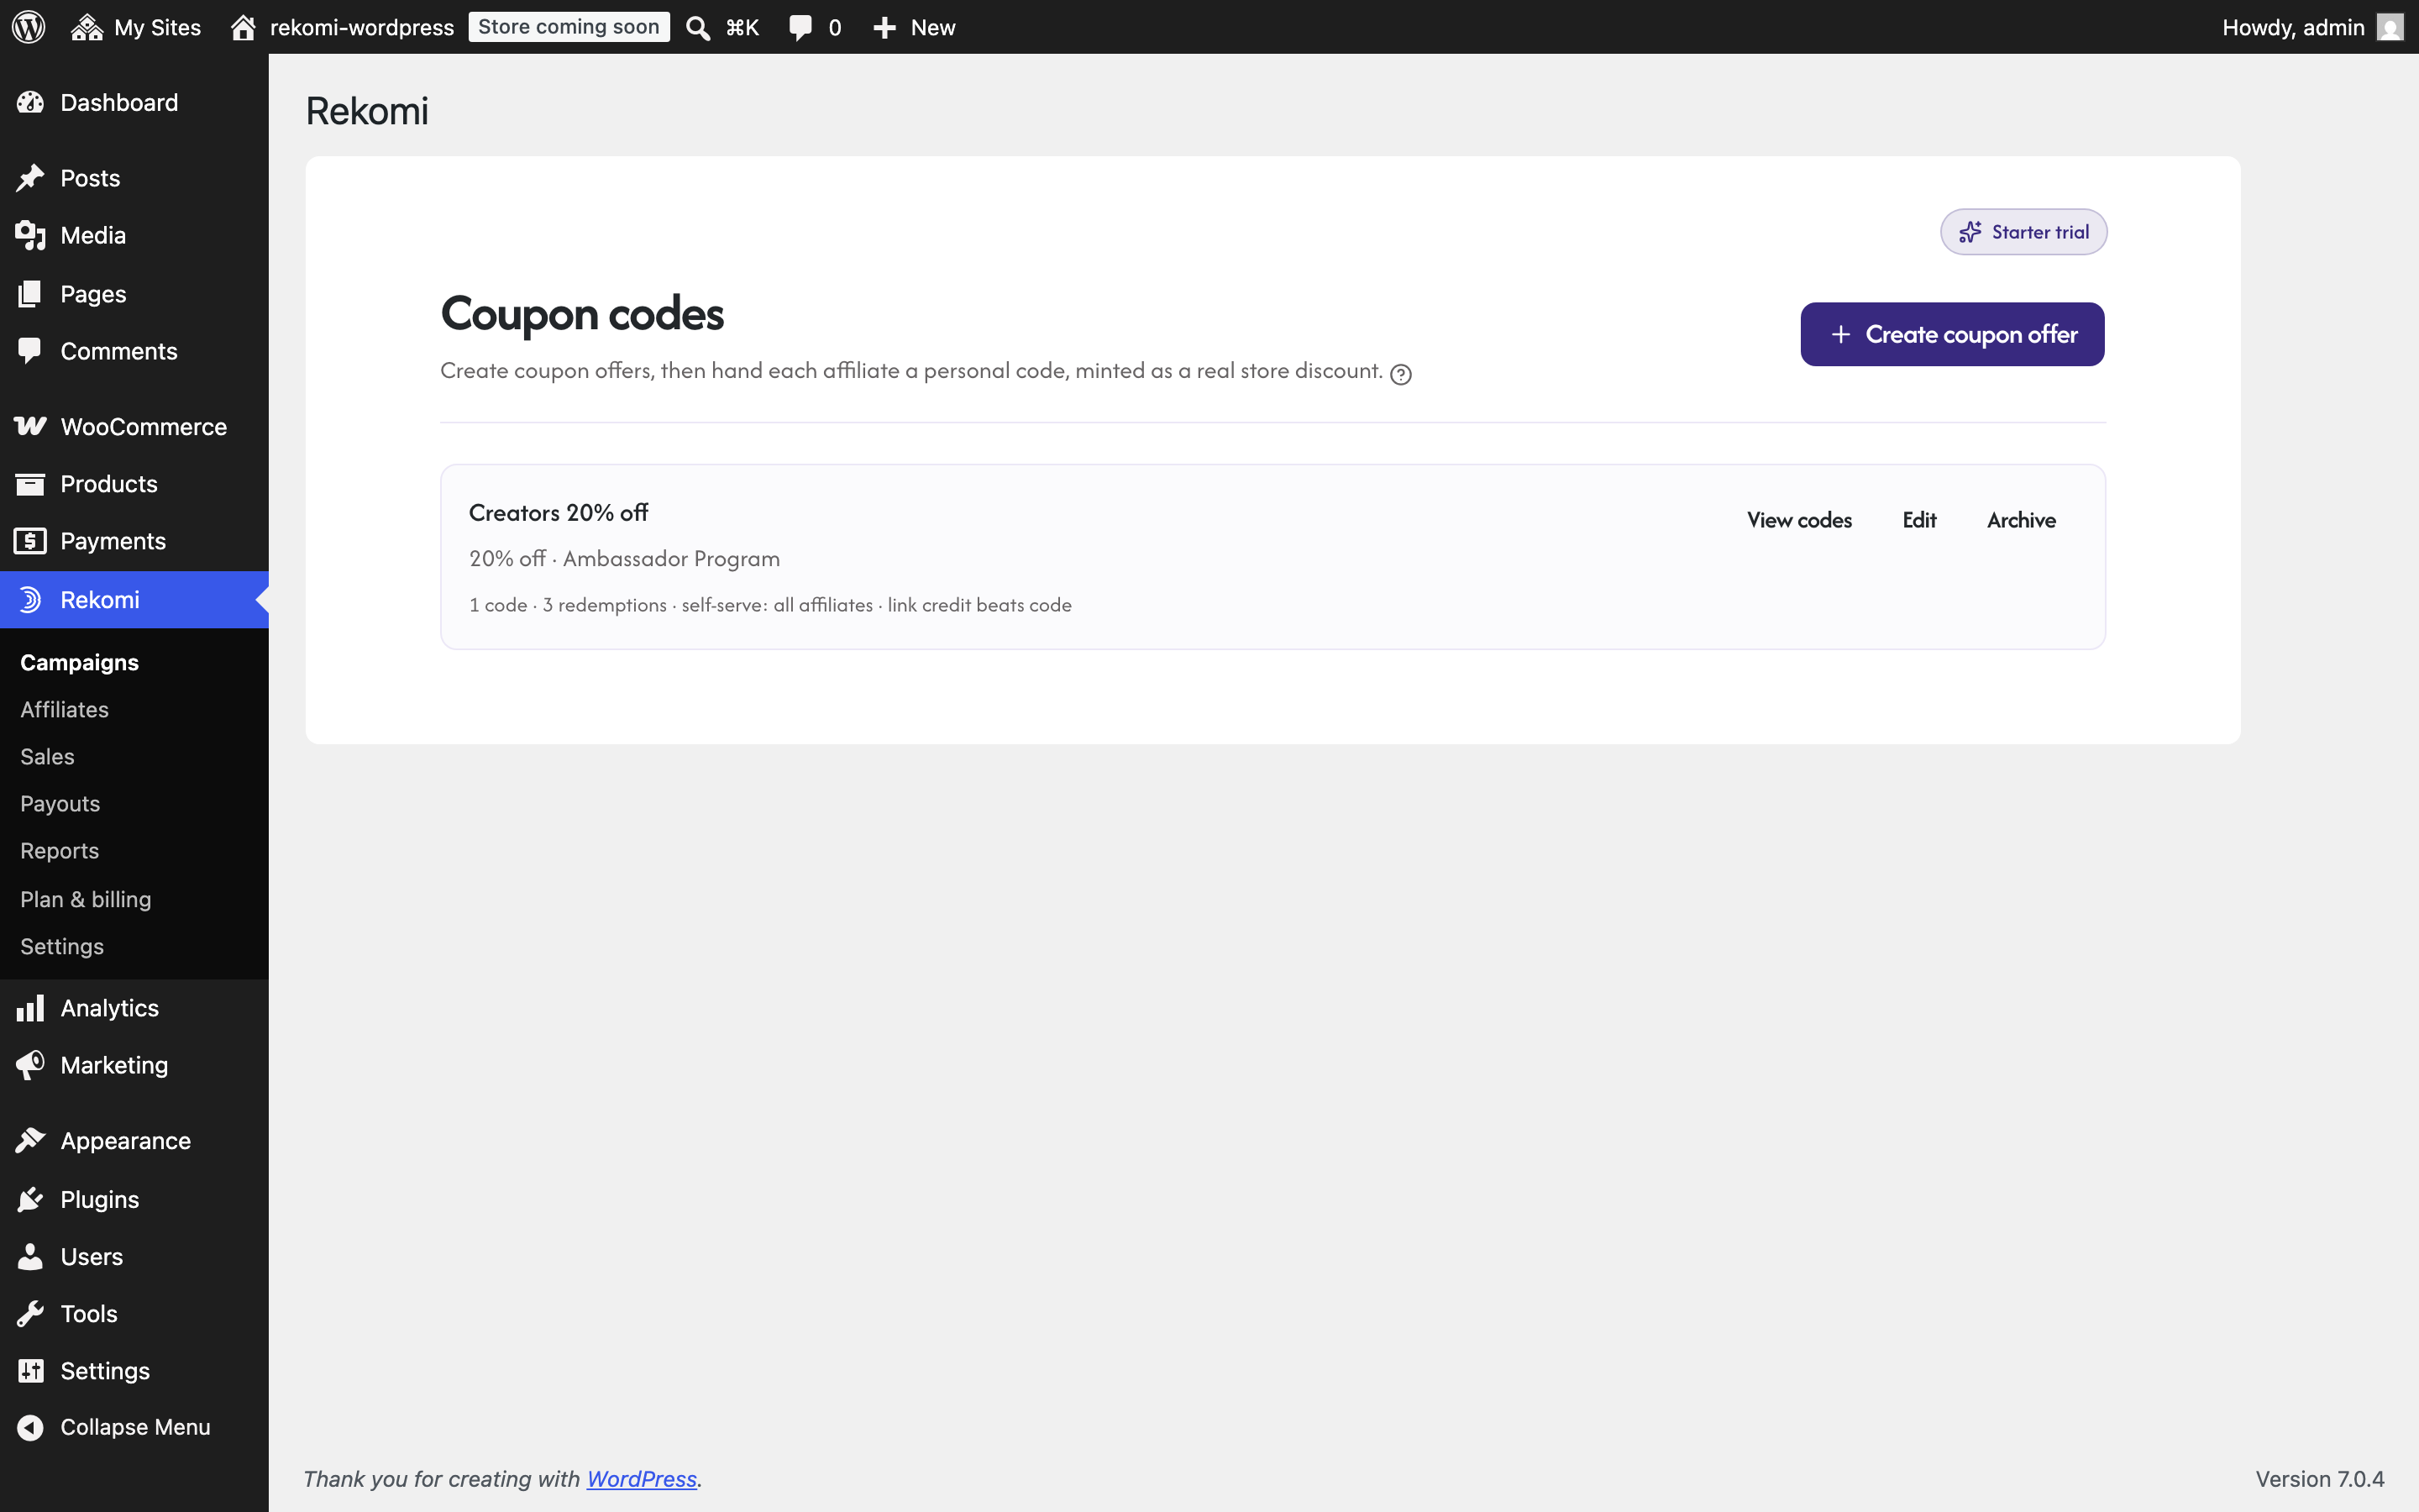This screenshot has width=2419, height=1512.
Task: Open the search command palette icon
Action: click(x=698, y=28)
